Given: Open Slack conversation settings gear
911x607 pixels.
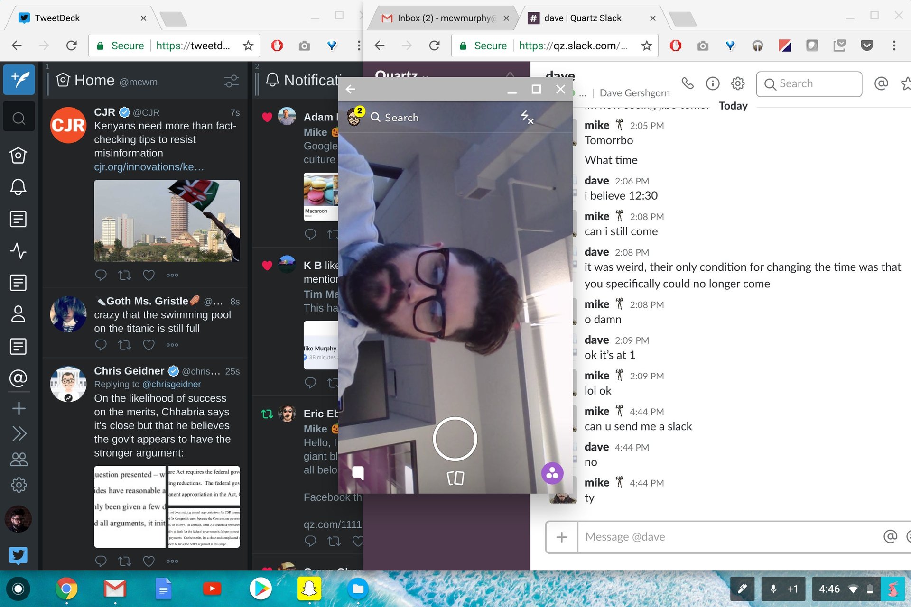Looking at the screenshot, I should tap(738, 83).
